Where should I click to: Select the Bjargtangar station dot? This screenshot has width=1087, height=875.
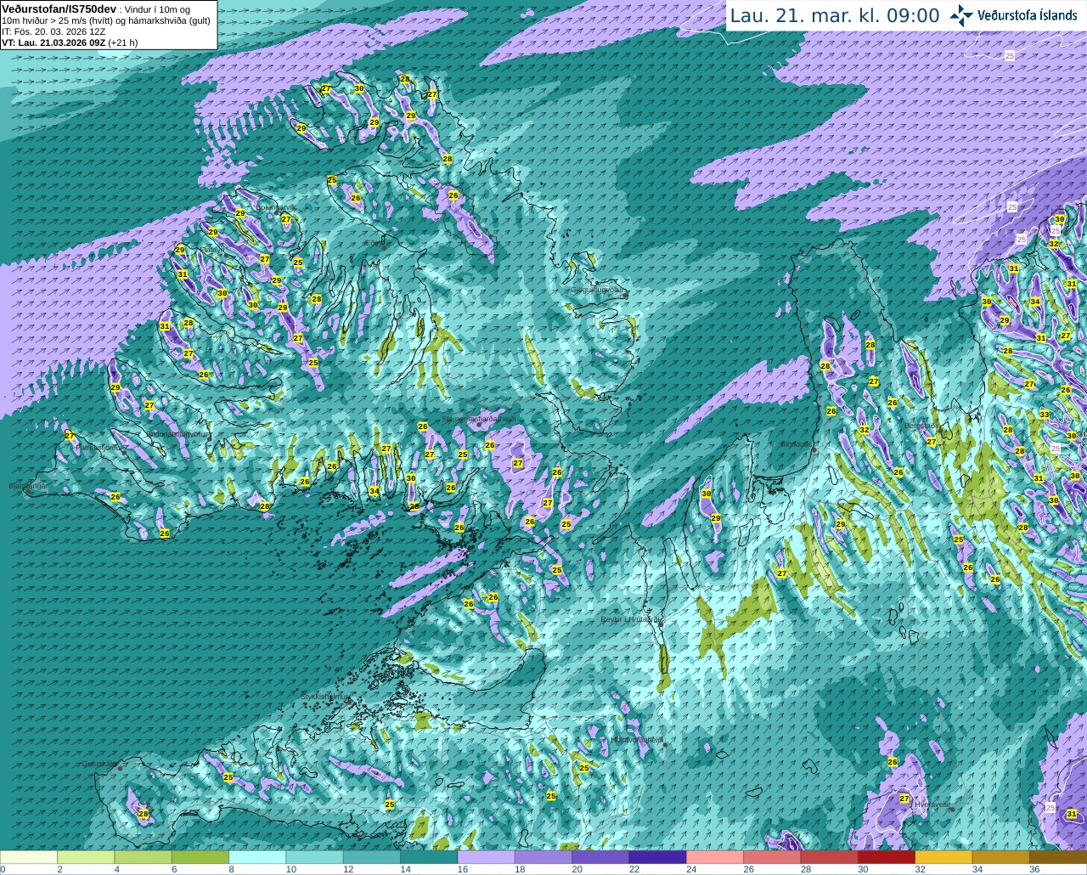click(x=28, y=492)
